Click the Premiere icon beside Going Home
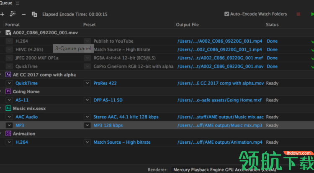This screenshot has width=314, height=173. [x=8, y=92]
